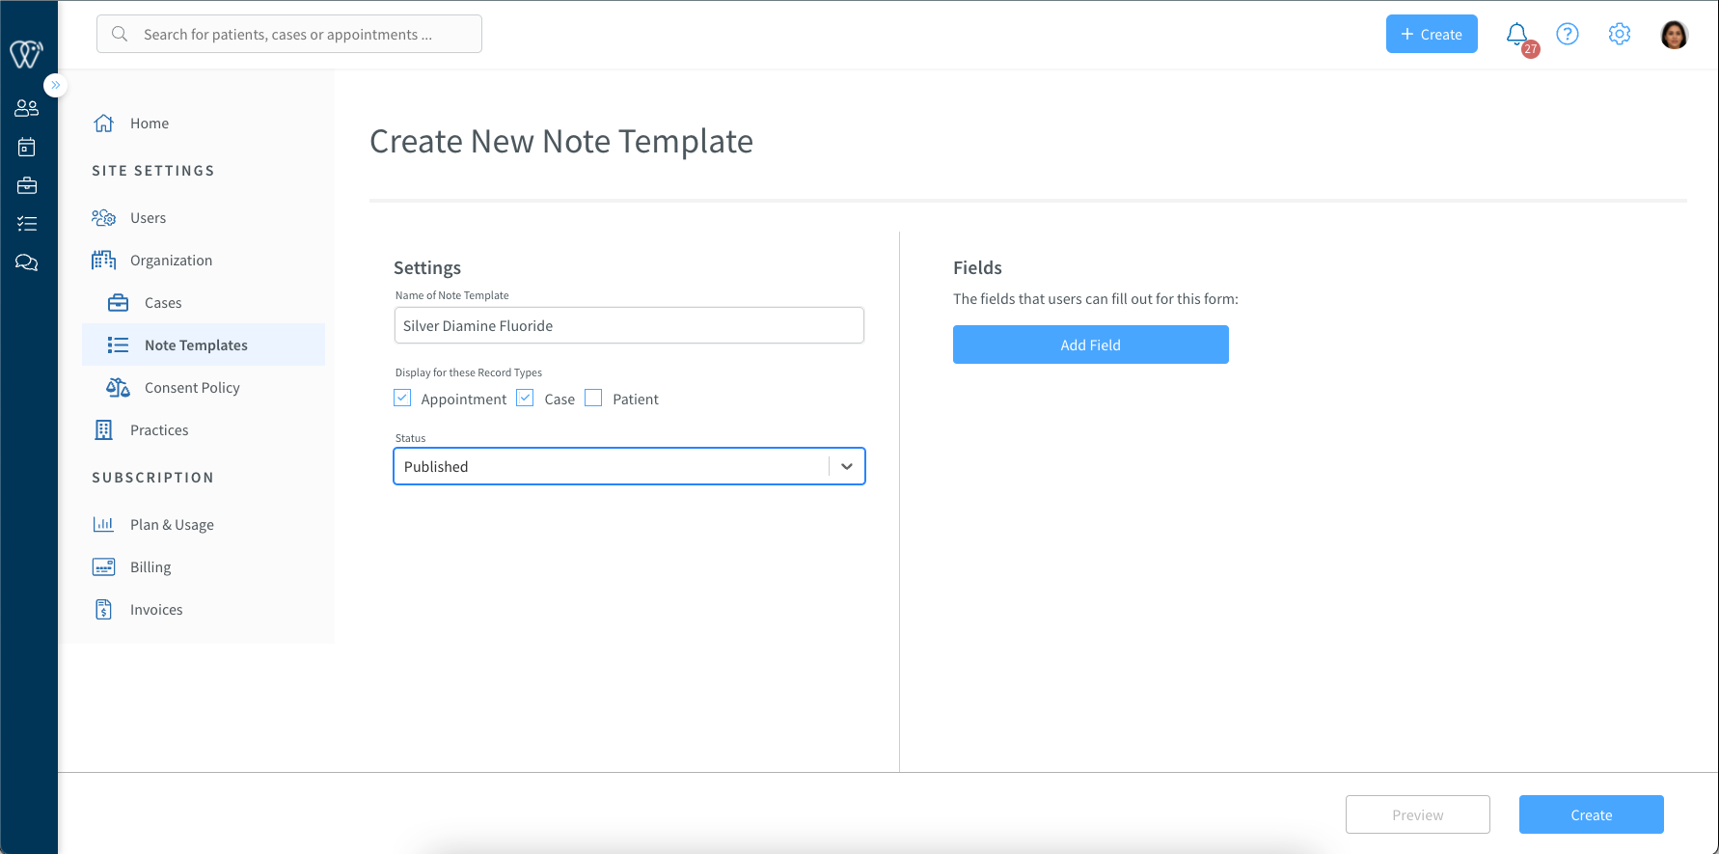Open the briefcase cases icon in left rail
Image resolution: width=1719 pixels, height=854 pixels.
tap(27, 185)
